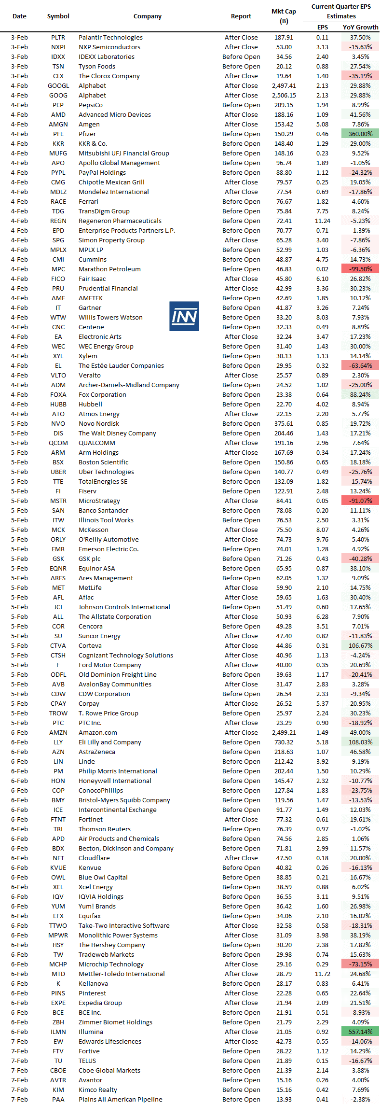Select the Report column header
Image resolution: width=380 pixels, height=1104 pixels.
coord(241,16)
